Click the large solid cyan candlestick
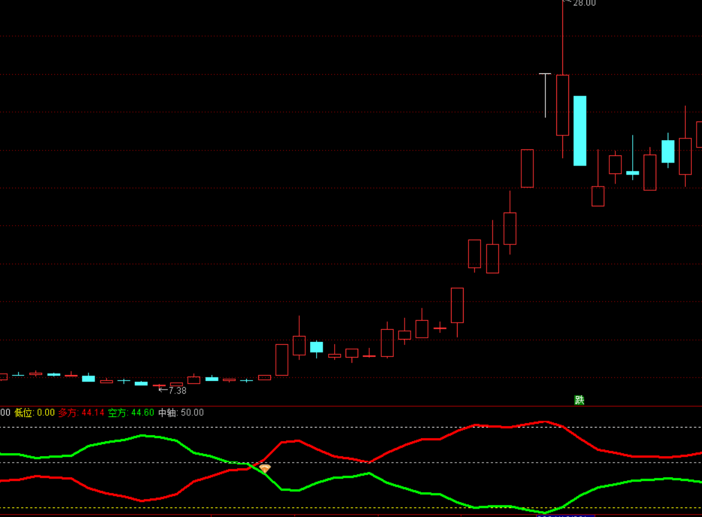The height and width of the screenshot is (517, 702). (x=580, y=131)
